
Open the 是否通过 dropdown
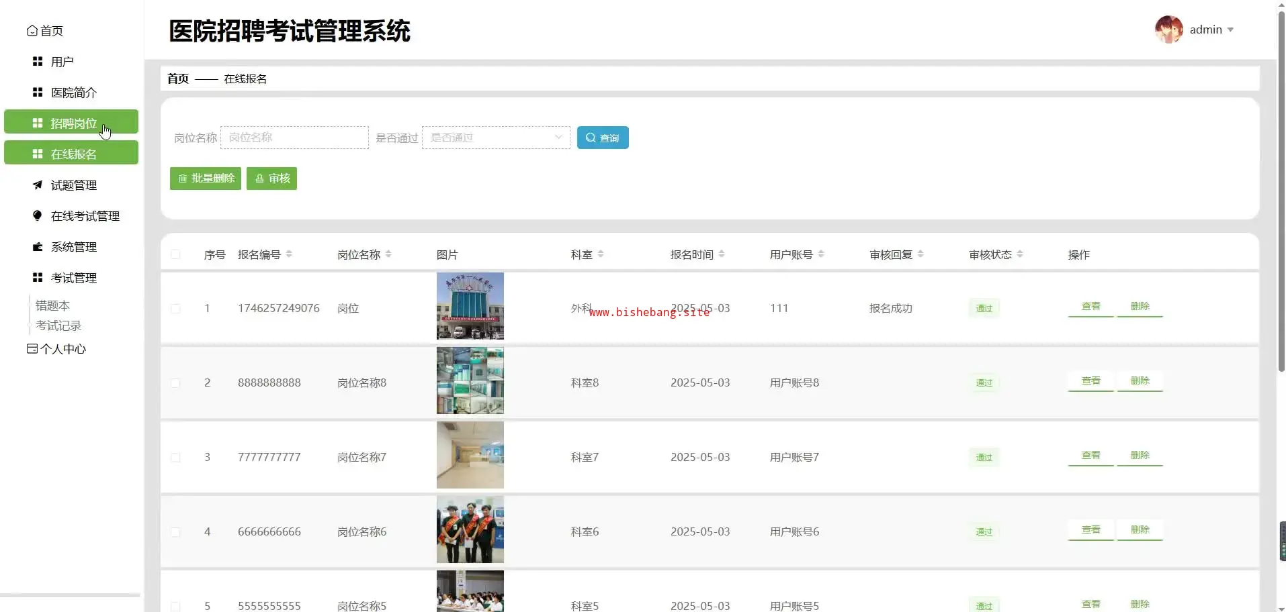(x=495, y=138)
